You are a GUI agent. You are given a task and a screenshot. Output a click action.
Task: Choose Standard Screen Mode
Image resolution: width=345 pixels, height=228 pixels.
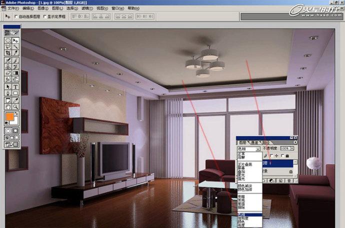coord(7,138)
